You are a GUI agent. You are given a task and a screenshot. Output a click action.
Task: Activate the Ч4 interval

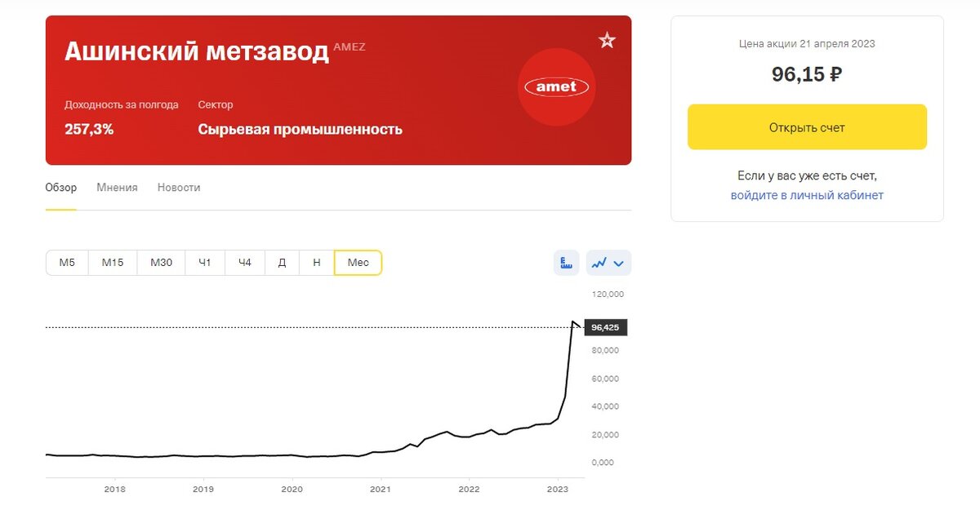pos(244,262)
